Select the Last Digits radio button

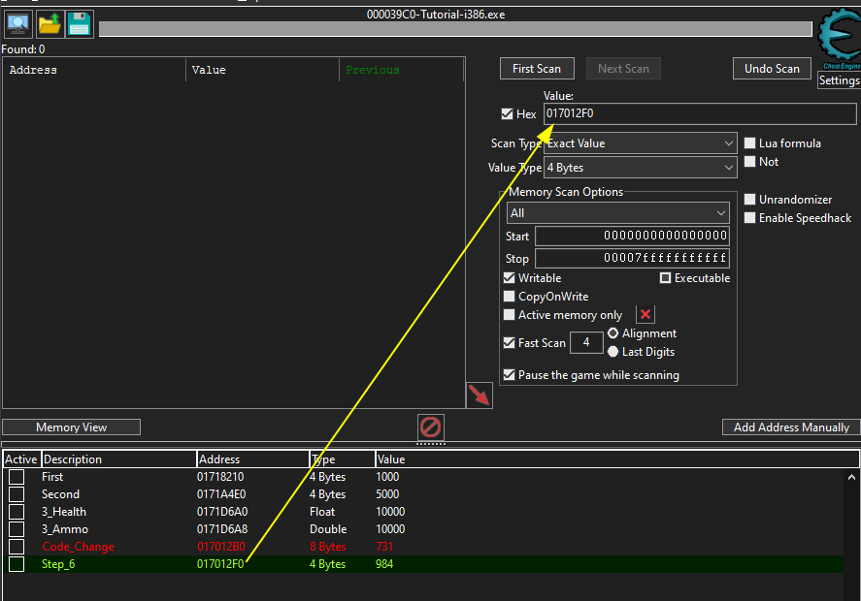coord(613,352)
